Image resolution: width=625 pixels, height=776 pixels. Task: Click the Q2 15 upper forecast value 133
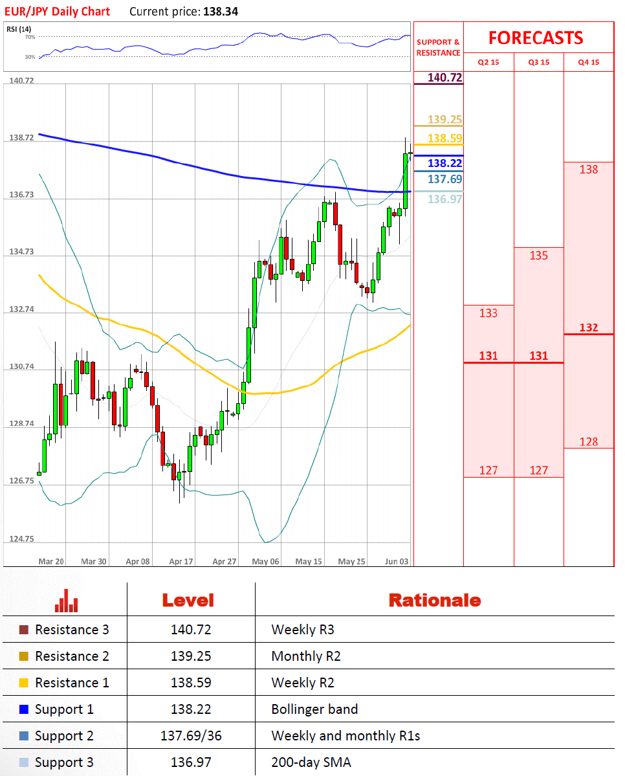pos(488,313)
